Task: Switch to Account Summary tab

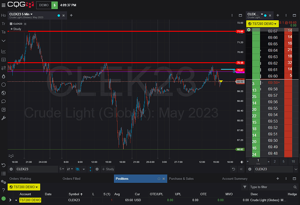Action: [x=235, y=178]
